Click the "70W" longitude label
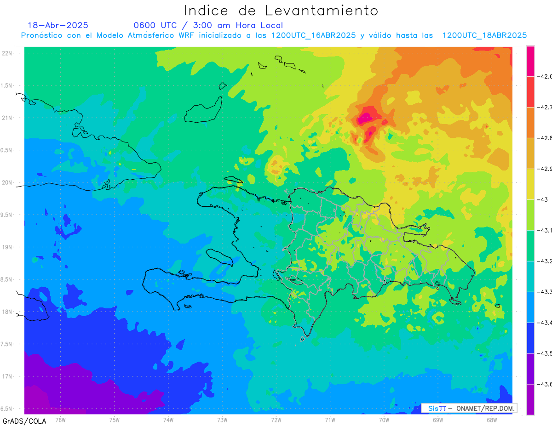 (x=384, y=419)
